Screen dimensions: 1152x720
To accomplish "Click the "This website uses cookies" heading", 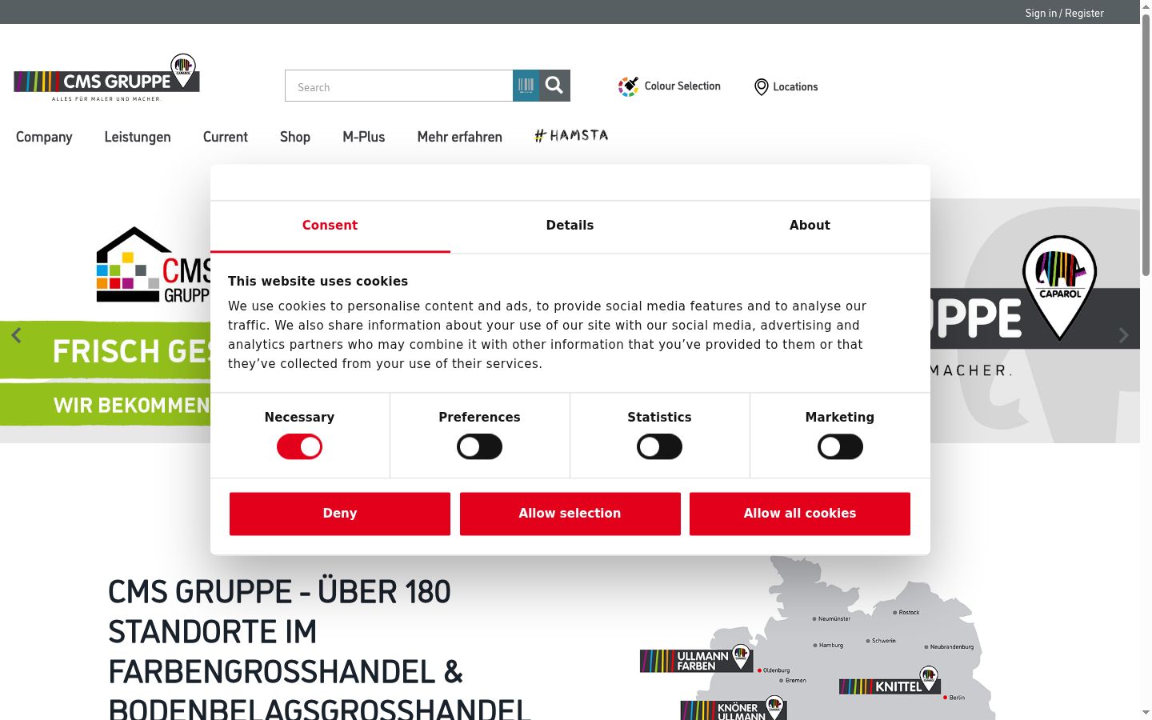I will [318, 281].
